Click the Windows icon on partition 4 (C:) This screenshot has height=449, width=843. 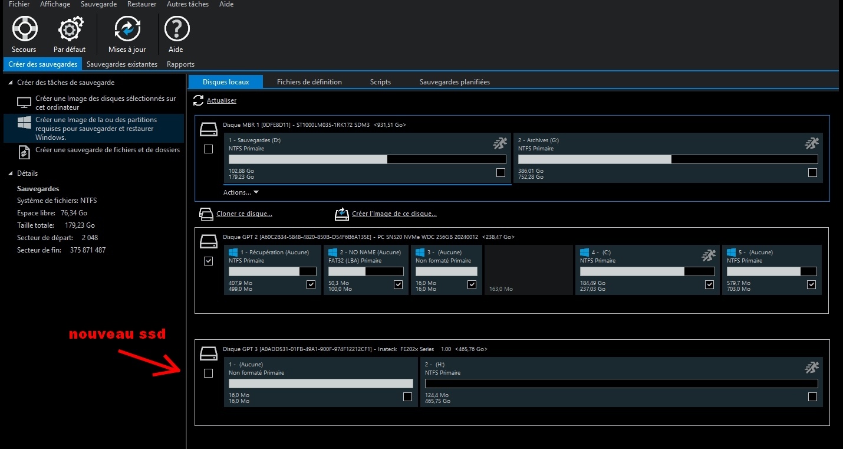585,253
